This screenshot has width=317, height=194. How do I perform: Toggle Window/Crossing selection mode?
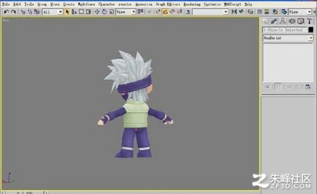pyautogui.click(x=88, y=12)
